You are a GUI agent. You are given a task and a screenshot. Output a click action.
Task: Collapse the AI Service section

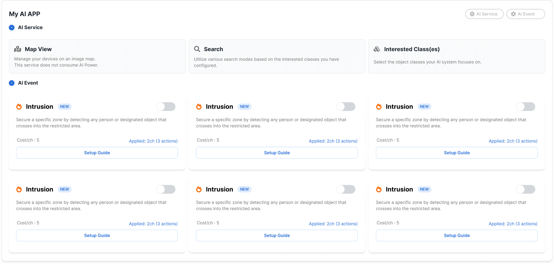tap(12, 28)
